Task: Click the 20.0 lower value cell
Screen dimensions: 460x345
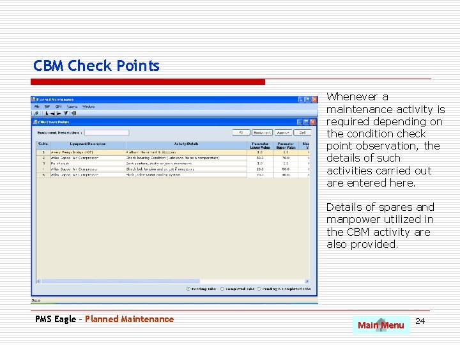Action: click(260, 169)
